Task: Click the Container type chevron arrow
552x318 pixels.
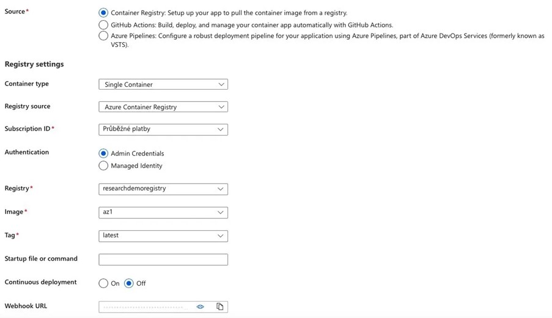Action: (221, 84)
